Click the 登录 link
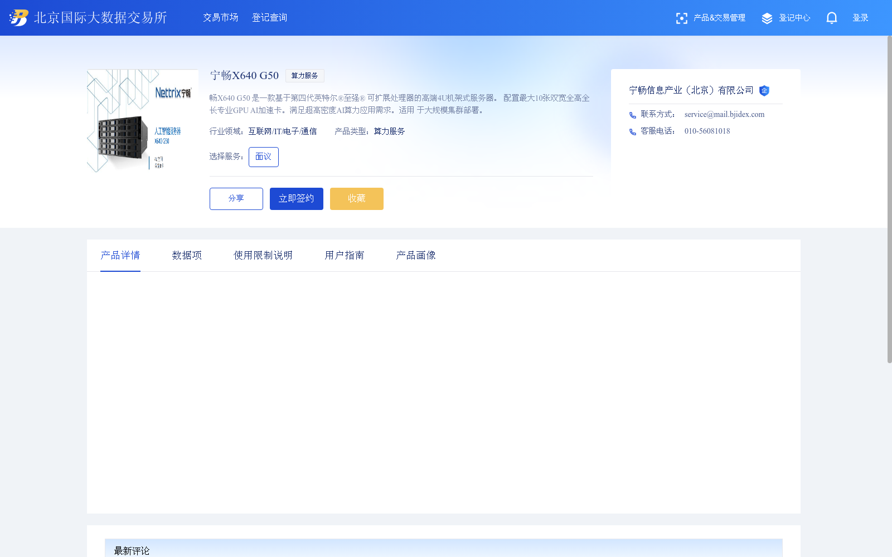892x557 pixels. (x=860, y=18)
